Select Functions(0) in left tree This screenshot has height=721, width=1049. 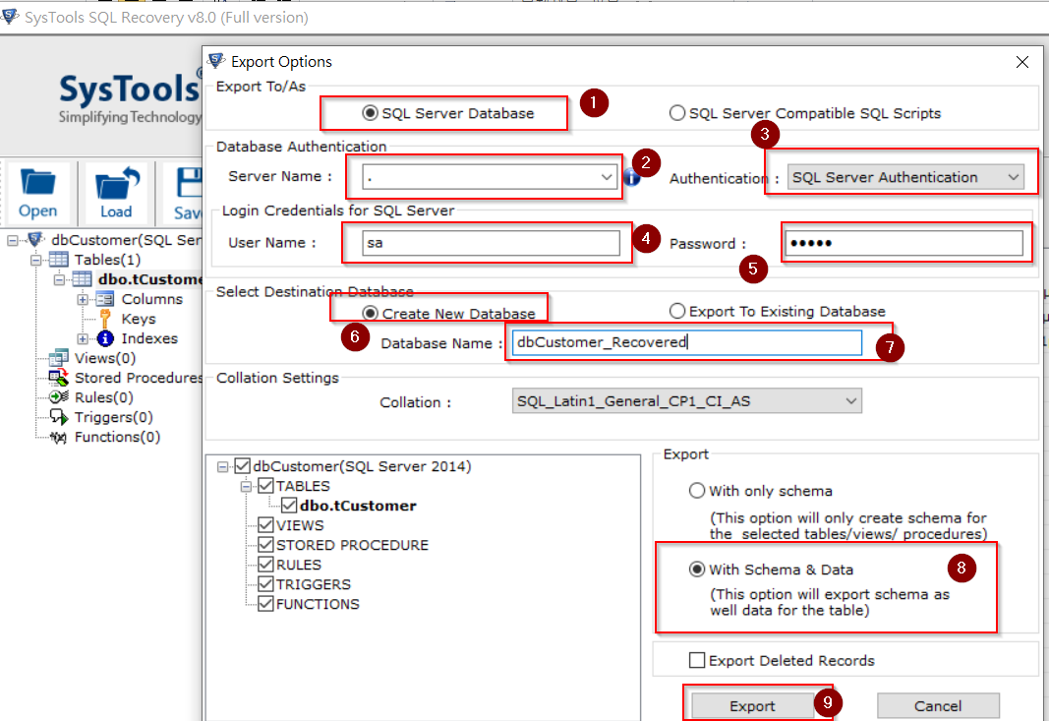(117, 437)
